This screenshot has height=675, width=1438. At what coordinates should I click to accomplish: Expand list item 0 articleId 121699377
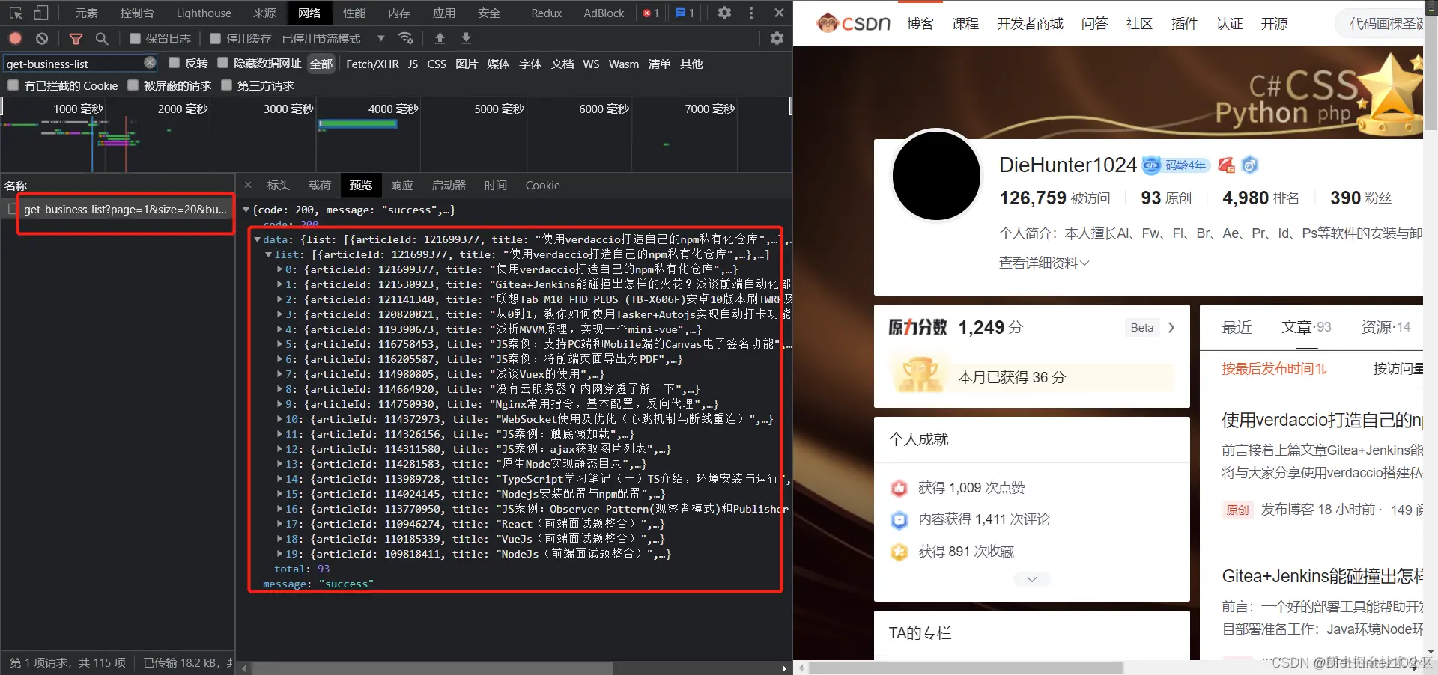(x=279, y=269)
